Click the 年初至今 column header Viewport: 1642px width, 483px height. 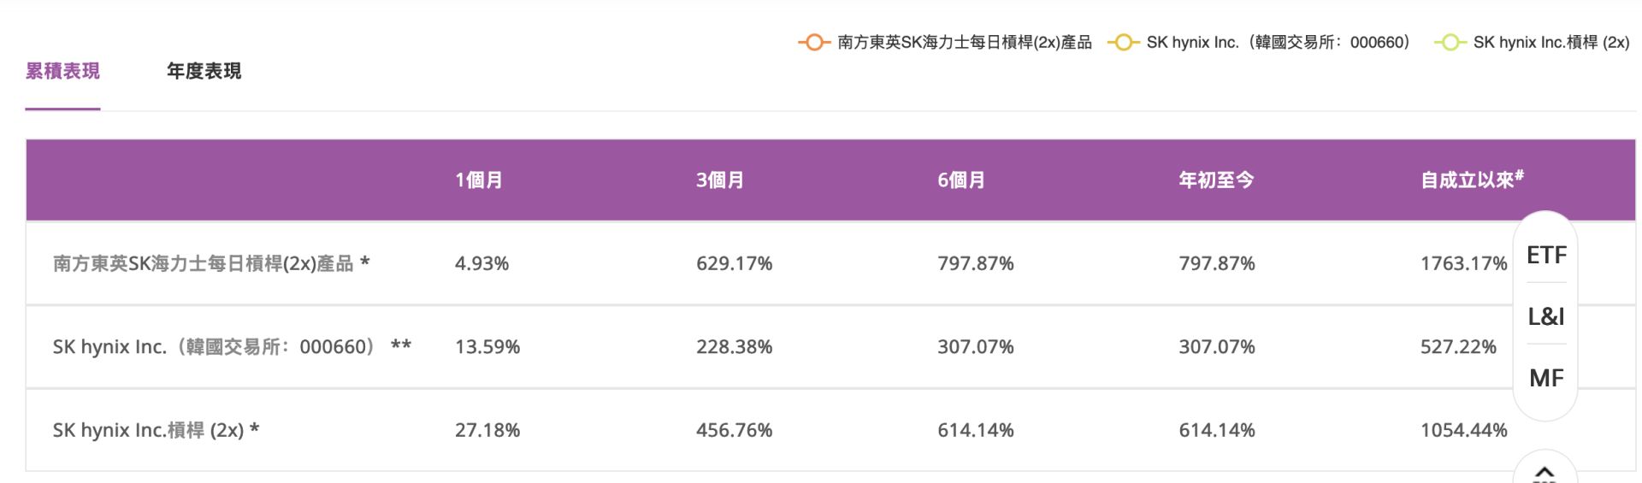(x=1216, y=180)
